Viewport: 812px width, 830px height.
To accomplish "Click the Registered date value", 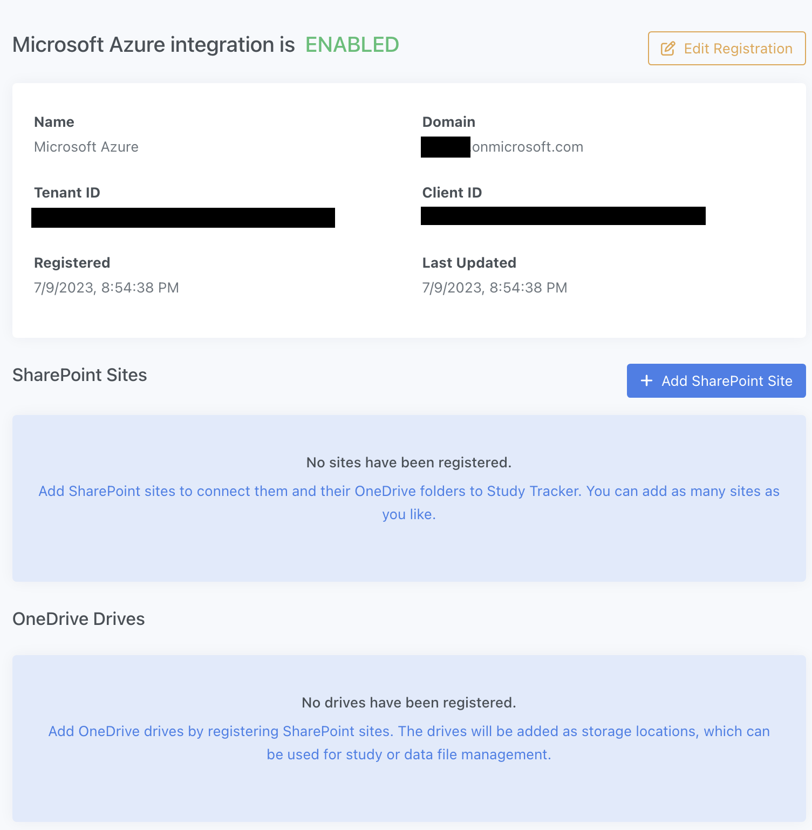I will [106, 288].
